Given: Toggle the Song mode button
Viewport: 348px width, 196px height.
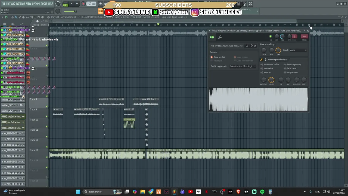Looking at the screenshot, I should 66,4.
